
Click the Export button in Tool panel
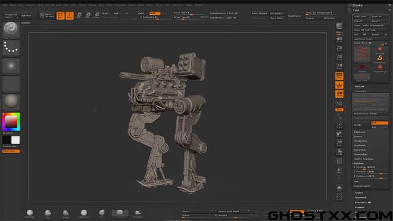coord(379,21)
